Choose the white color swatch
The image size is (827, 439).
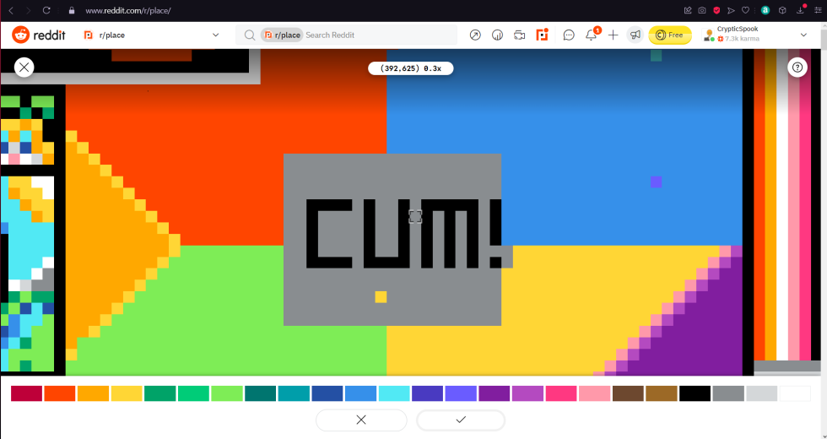click(x=795, y=393)
